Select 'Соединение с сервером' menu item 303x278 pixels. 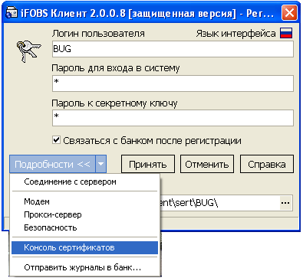point(84,182)
